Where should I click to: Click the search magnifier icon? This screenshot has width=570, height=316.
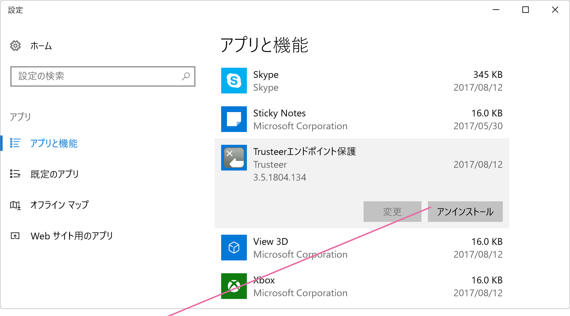[x=186, y=76]
